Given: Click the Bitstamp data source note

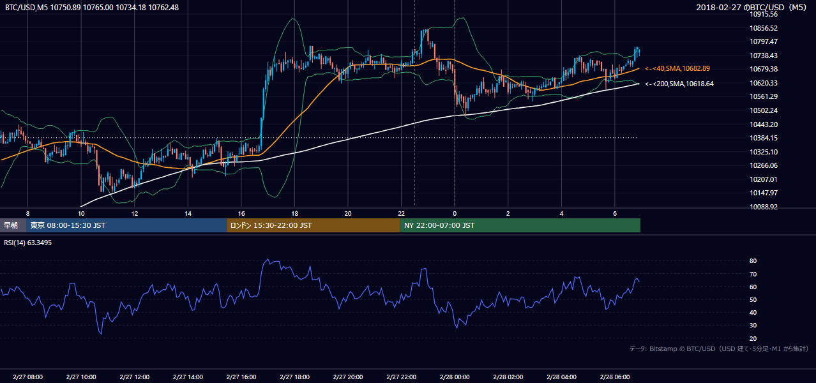Looking at the screenshot, I should 719,349.
